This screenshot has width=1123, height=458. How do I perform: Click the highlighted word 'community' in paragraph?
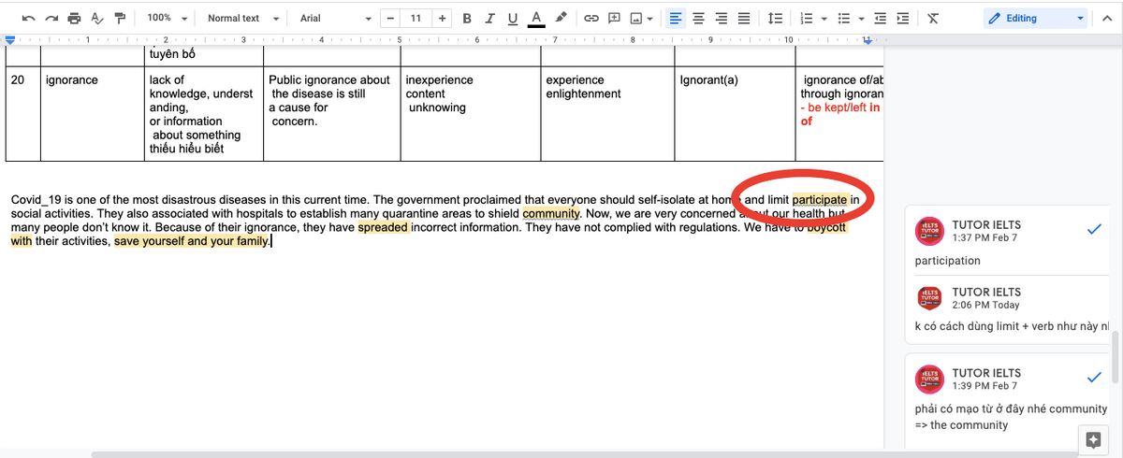550,213
